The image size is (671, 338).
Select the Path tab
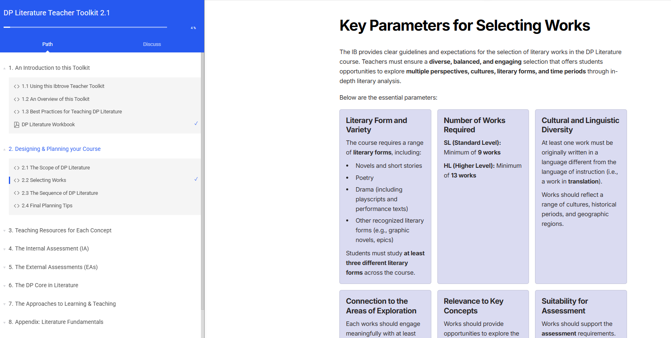coord(48,44)
